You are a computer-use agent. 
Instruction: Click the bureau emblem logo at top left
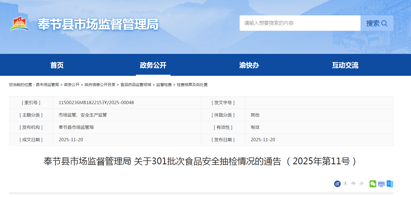click(x=19, y=23)
